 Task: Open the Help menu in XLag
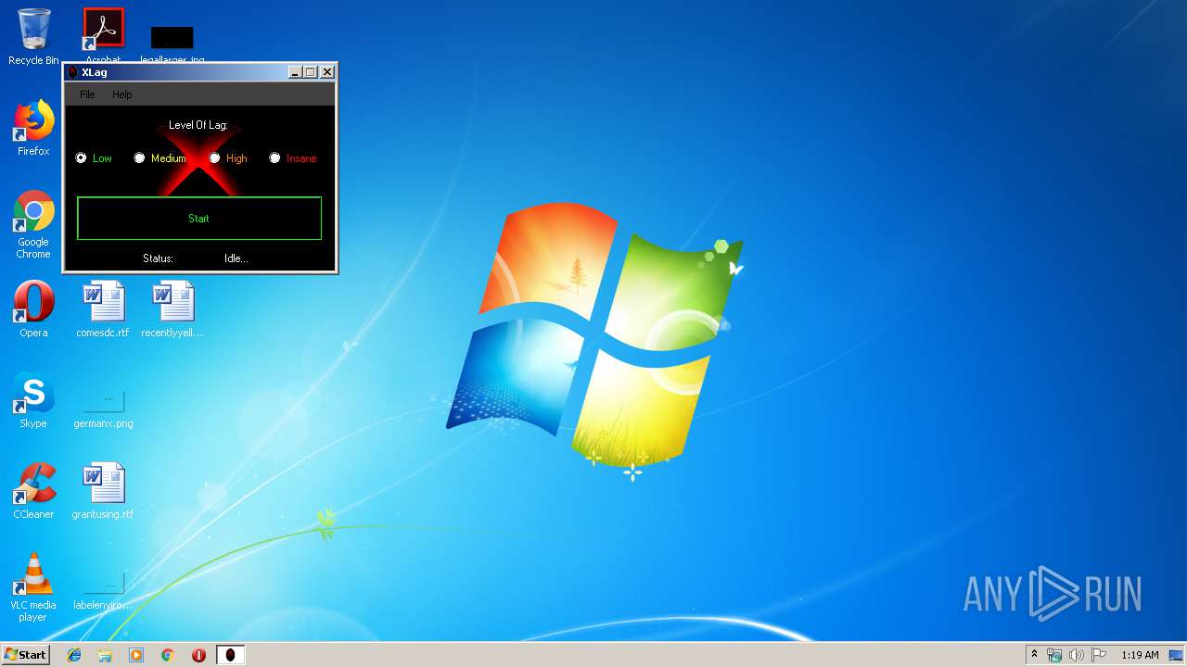[x=122, y=94]
